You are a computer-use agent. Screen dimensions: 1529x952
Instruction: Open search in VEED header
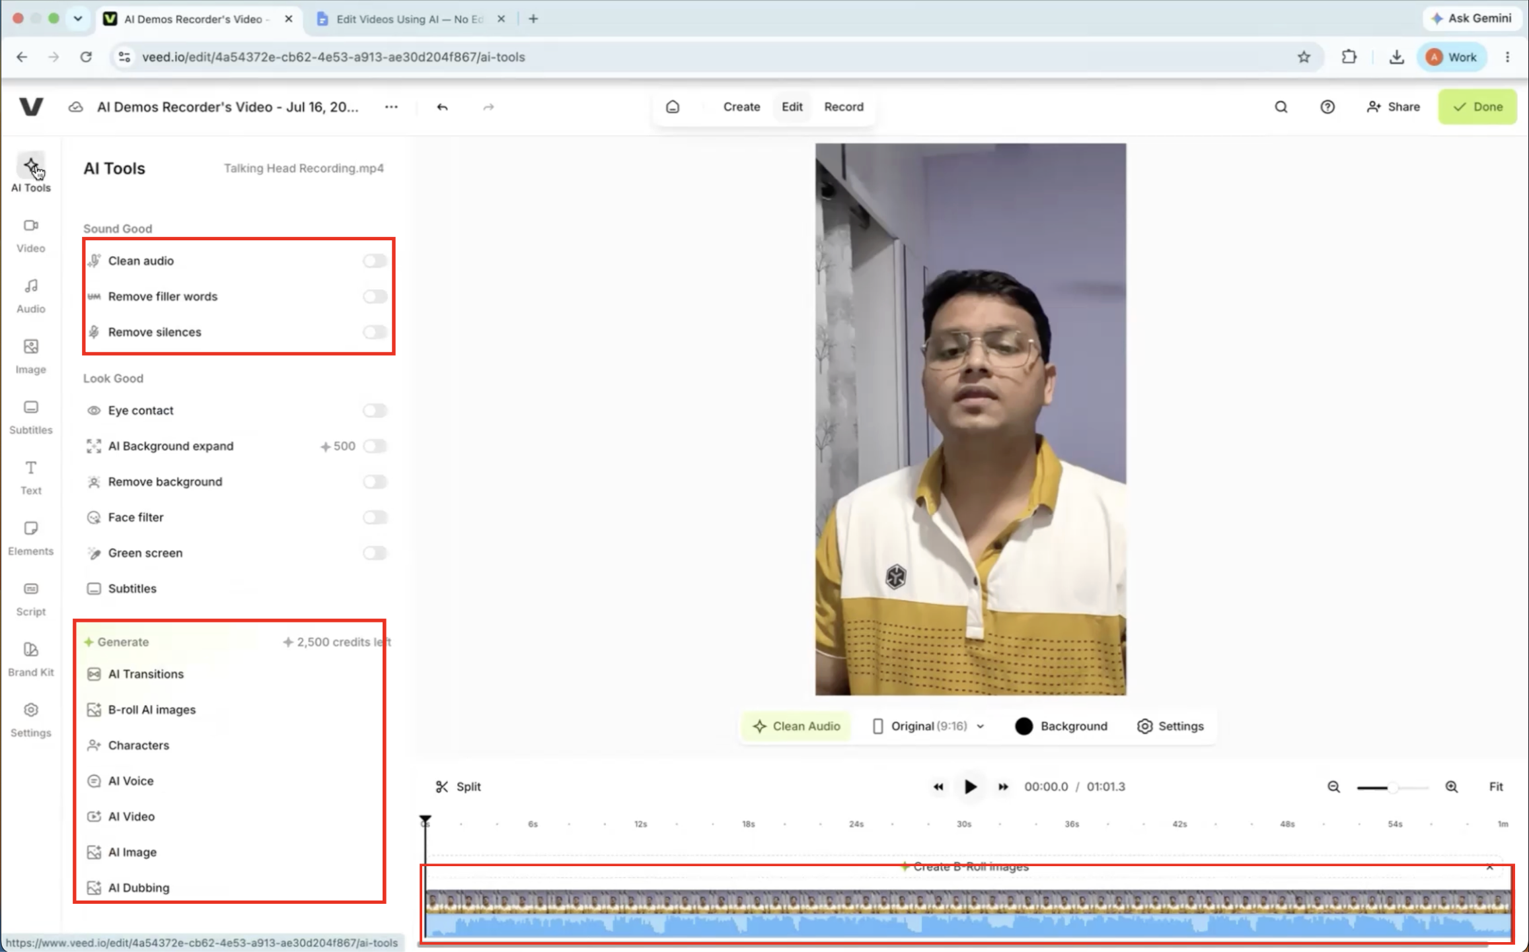1281,107
